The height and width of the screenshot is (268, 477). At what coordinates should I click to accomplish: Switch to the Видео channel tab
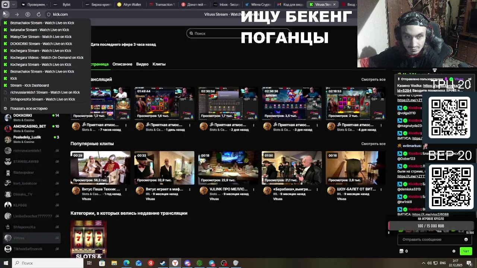coord(142,64)
